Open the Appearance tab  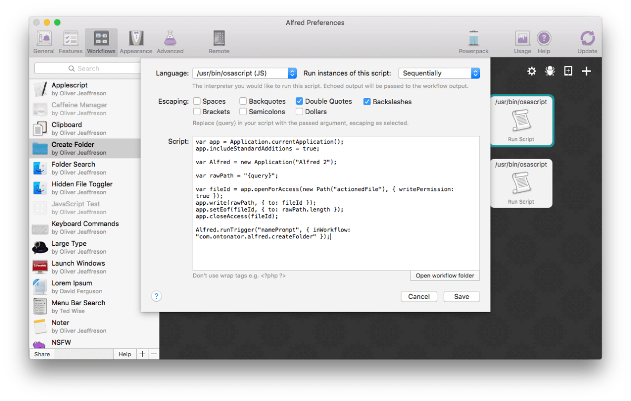[136, 42]
